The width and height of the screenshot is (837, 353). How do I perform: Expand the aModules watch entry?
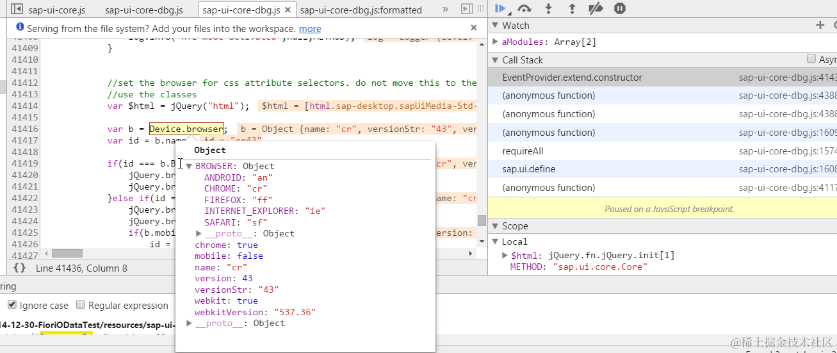click(x=495, y=42)
